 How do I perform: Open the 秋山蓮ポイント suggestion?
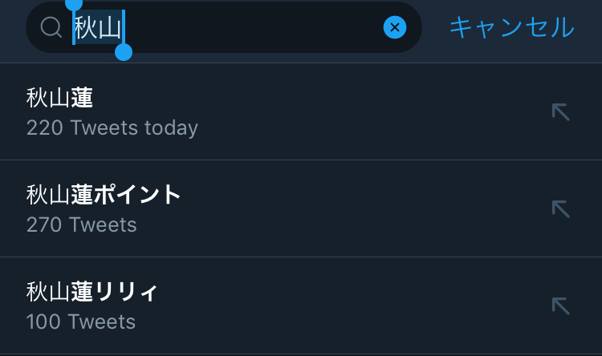[x=104, y=195]
